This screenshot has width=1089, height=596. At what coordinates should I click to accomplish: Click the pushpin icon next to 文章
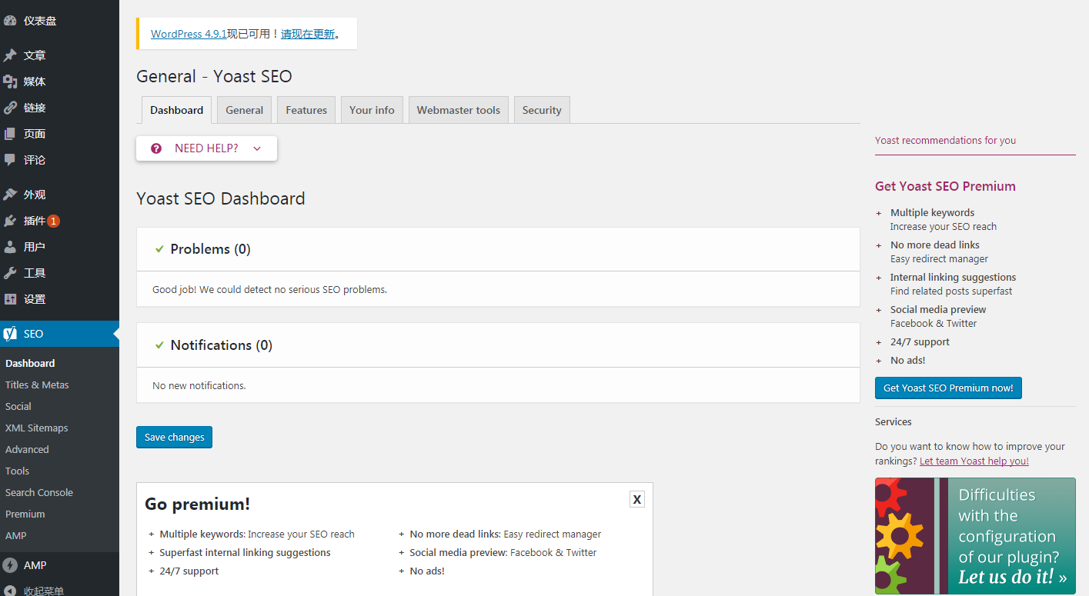10,55
